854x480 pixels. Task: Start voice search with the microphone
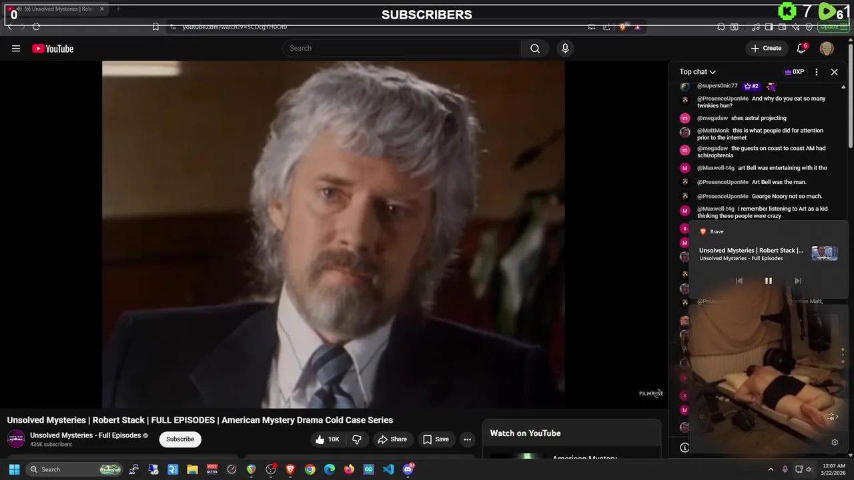pos(565,48)
